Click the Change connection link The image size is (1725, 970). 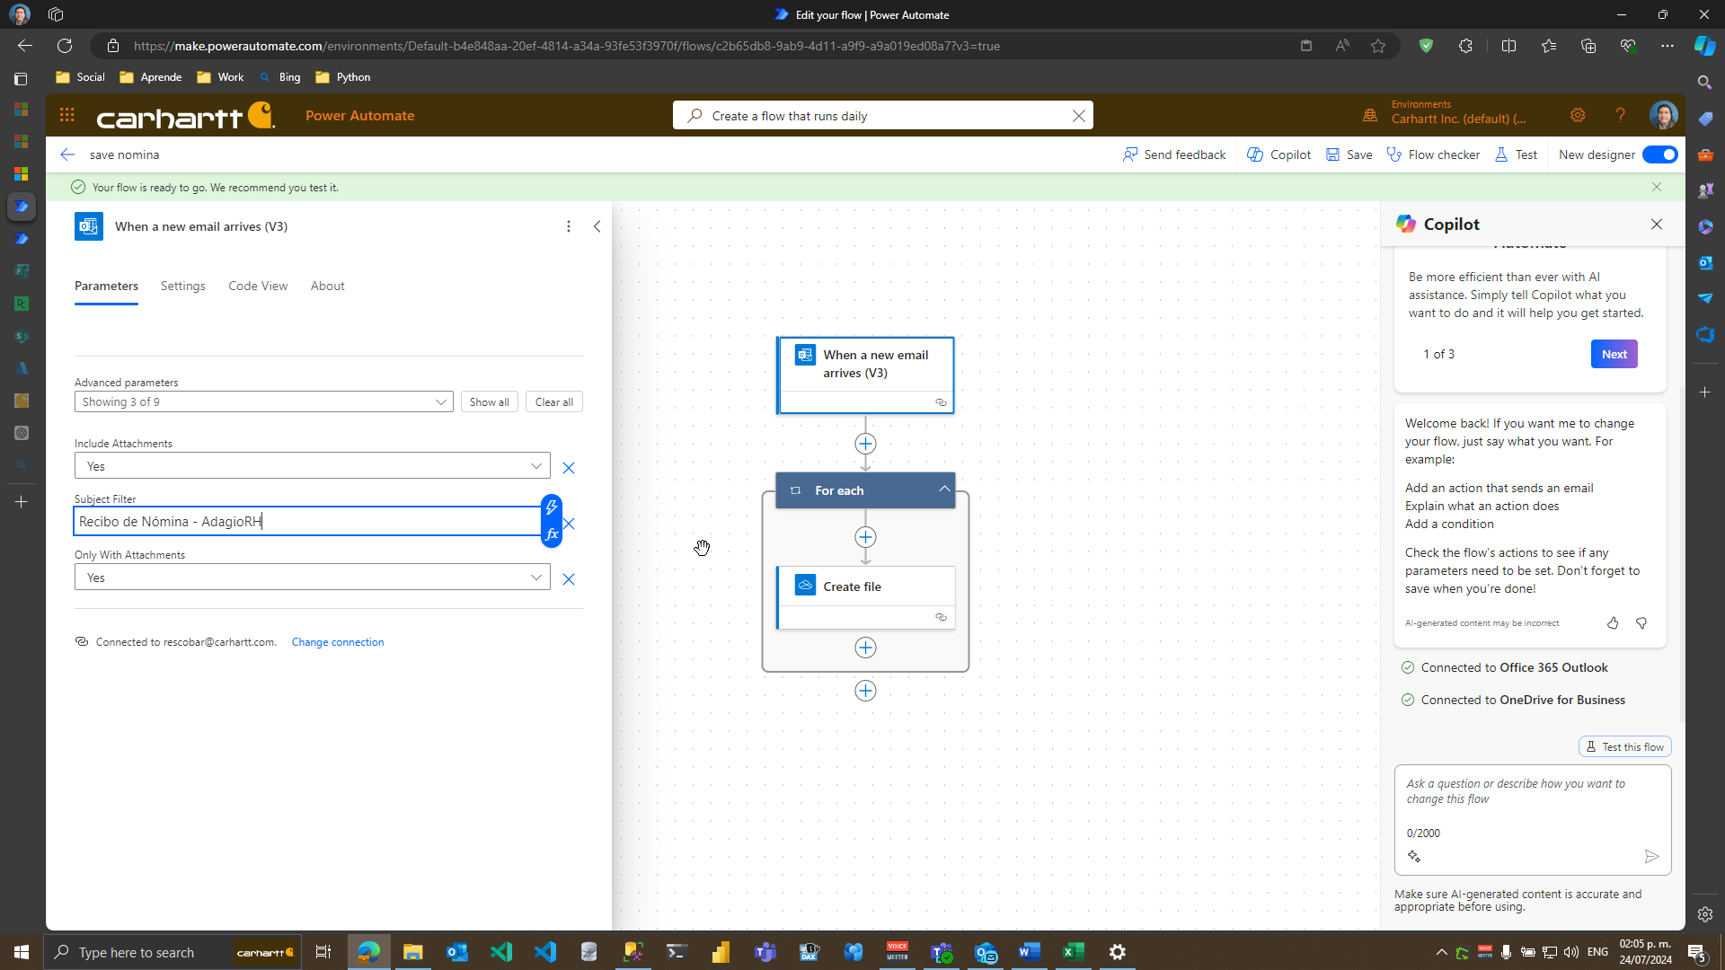338,642
